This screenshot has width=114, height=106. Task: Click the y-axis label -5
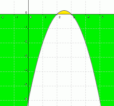(x=26, y=84)
